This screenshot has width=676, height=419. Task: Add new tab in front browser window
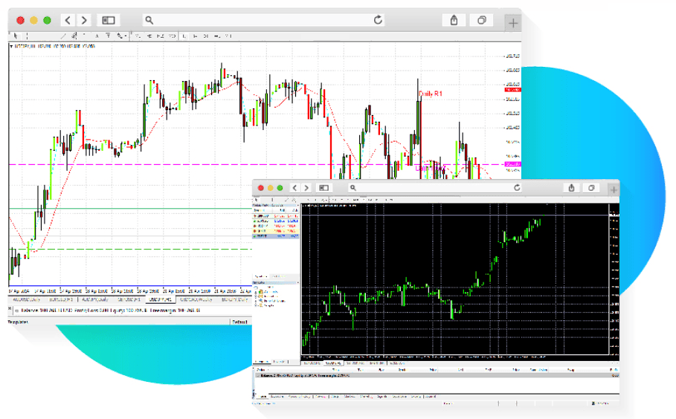tap(613, 189)
